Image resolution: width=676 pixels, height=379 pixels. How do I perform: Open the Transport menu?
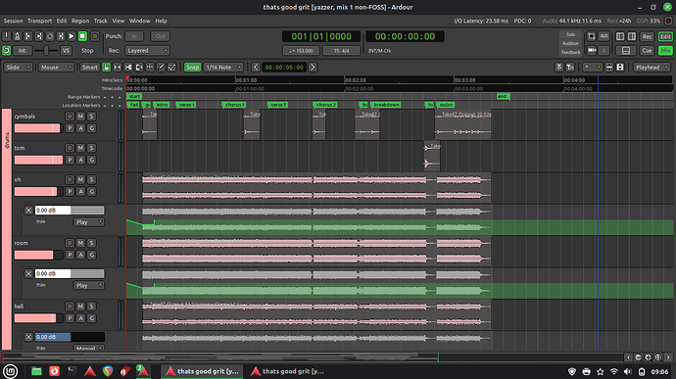(39, 21)
